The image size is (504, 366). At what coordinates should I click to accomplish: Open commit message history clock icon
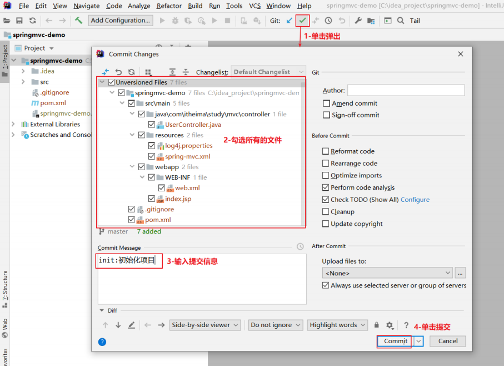300,246
